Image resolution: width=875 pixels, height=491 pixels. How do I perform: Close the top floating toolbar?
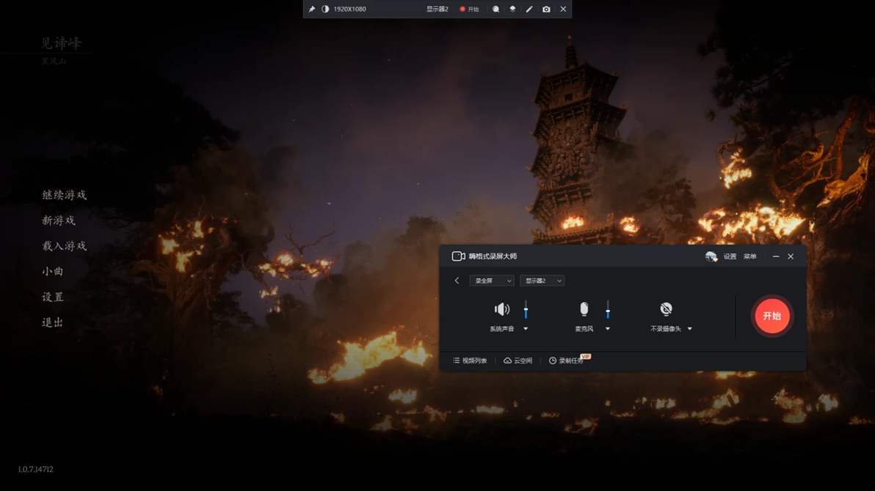tap(563, 9)
